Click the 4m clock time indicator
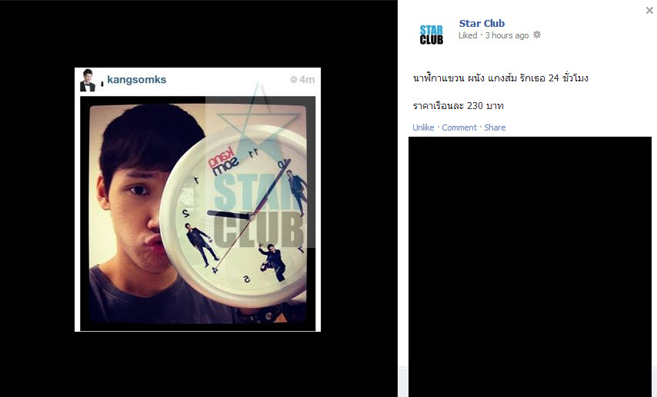 click(302, 80)
